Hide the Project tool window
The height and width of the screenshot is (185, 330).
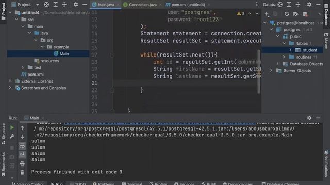85,5
